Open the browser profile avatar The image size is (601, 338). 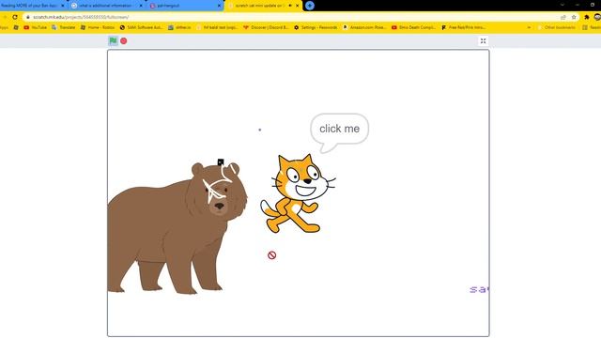pos(597,17)
